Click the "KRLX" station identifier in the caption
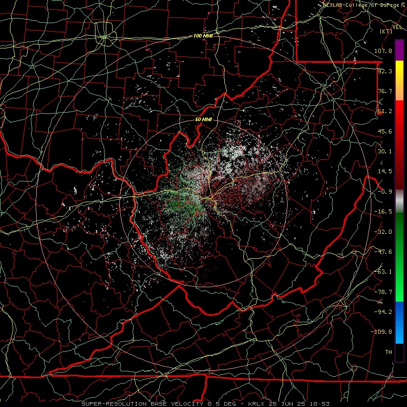The height and width of the screenshot is (407, 407). pyautogui.click(x=256, y=404)
